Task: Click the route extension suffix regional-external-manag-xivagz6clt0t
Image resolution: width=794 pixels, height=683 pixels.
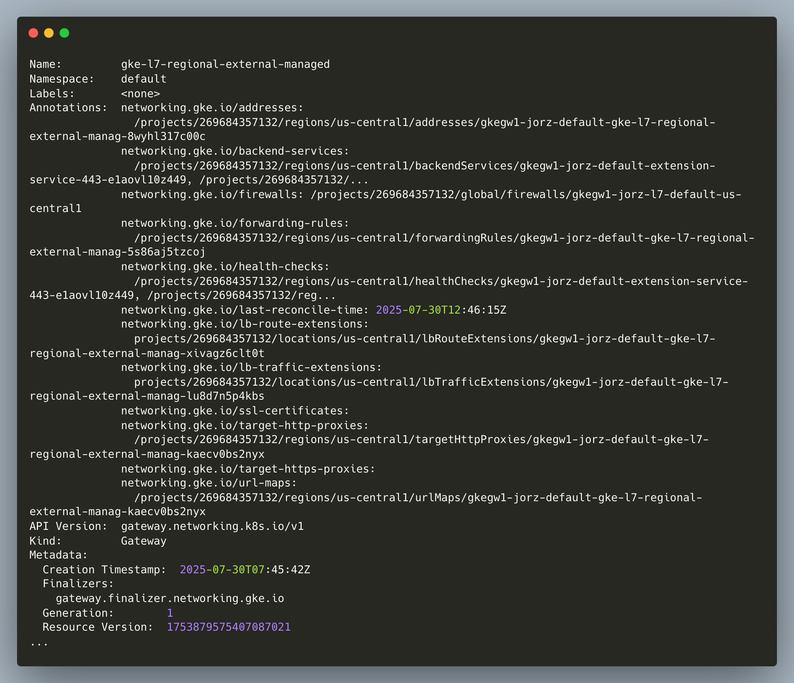Action: coord(147,354)
